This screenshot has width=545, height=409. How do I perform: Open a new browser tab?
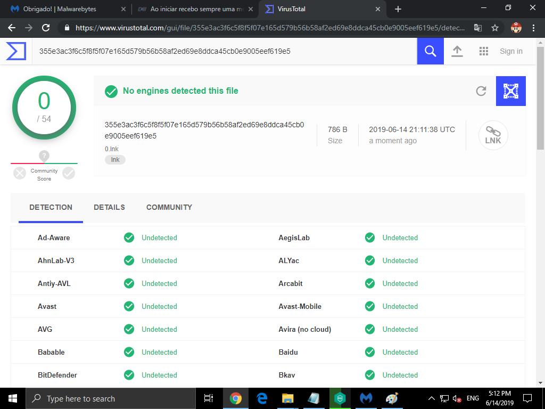pyautogui.click(x=398, y=9)
